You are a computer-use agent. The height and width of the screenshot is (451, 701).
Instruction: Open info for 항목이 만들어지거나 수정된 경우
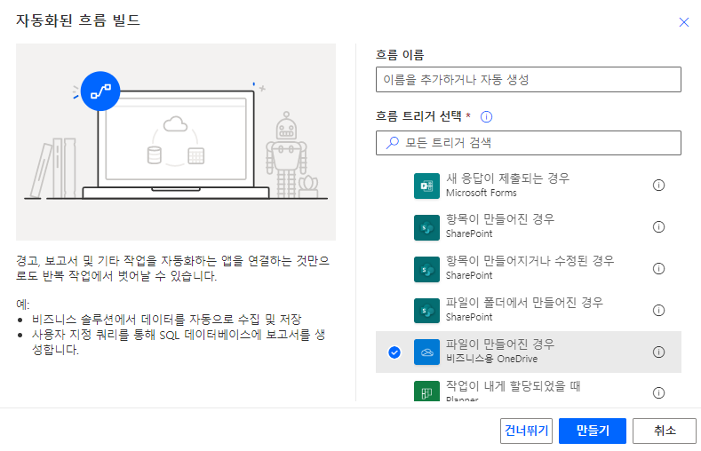click(x=658, y=268)
